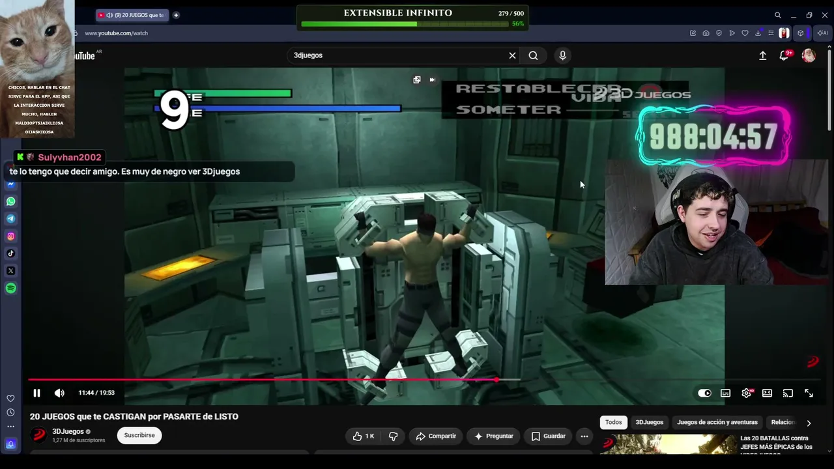Turn on subtitles with the captions icon
The image size is (834, 469).
click(725, 393)
